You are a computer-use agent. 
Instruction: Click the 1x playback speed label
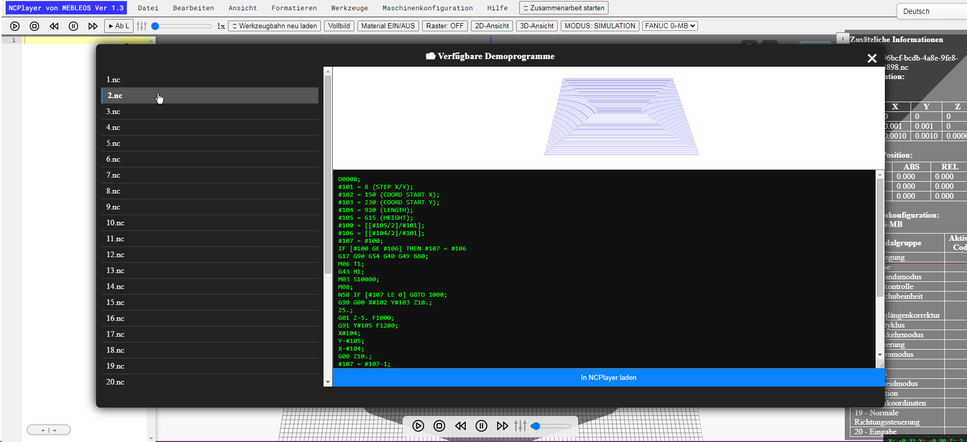(x=221, y=26)
